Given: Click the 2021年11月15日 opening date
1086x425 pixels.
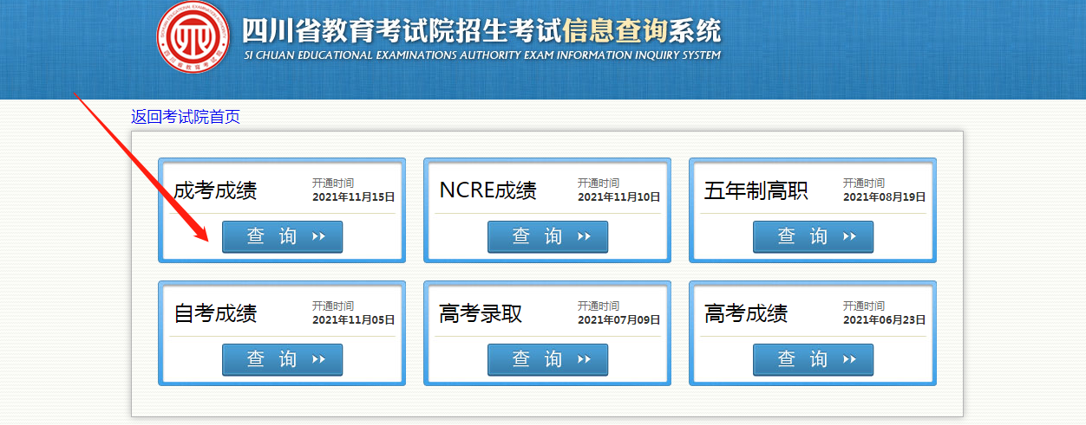Looking at the screenshot, I should pyautogui.click(x=353, y=197).
